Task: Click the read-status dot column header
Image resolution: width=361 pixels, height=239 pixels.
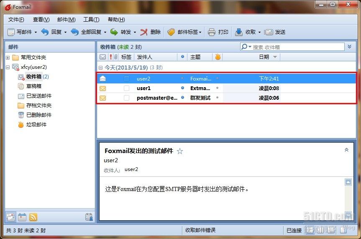Action: click(182, 57)
